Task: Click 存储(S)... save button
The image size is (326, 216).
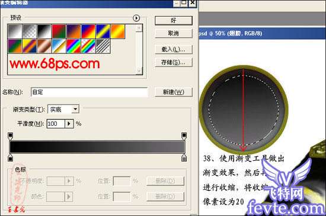Action: tap(174, 62)
